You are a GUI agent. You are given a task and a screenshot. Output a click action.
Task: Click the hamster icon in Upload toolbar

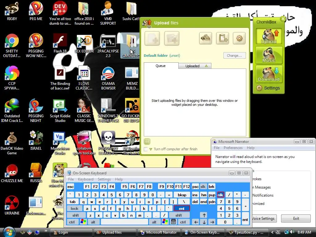click(206, 38)
